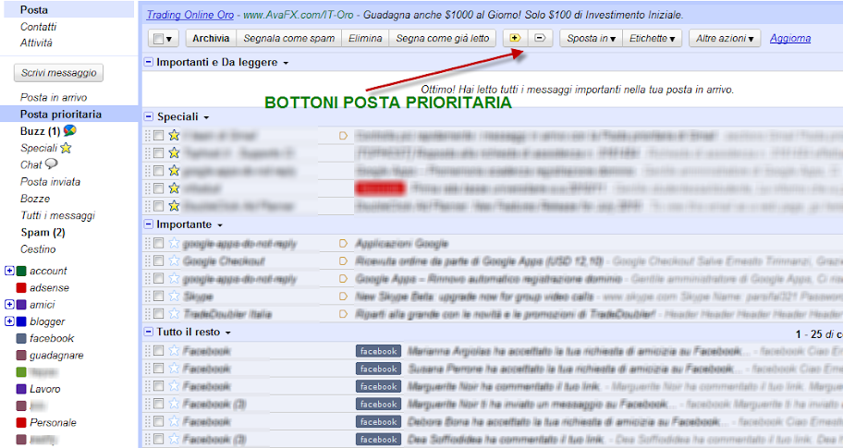Viewport: 843px width, 448px height.
Task: Expand the amici label tree
Action: [9, 305]
